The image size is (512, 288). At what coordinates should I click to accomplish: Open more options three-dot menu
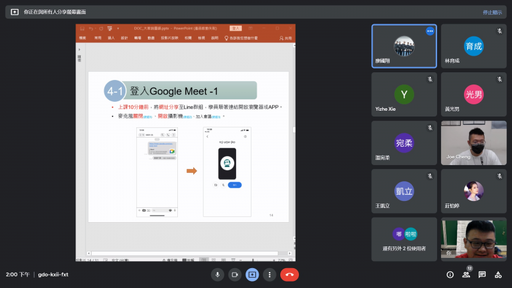(269, 274)
